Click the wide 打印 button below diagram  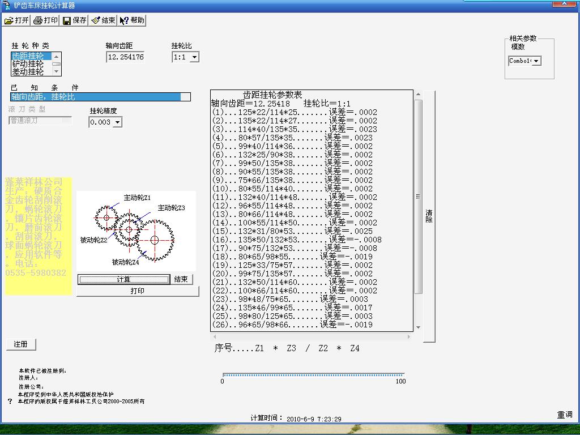coord(138,291)
